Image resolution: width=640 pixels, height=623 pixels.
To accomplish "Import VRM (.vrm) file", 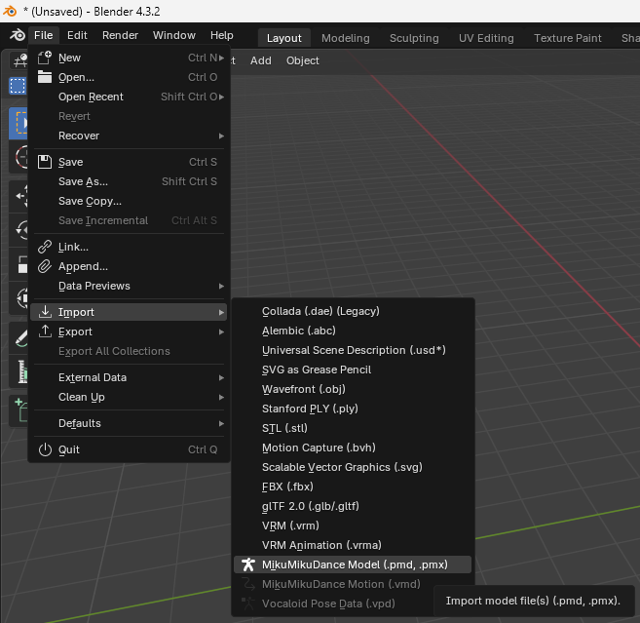I will click(x=353, y=526).
